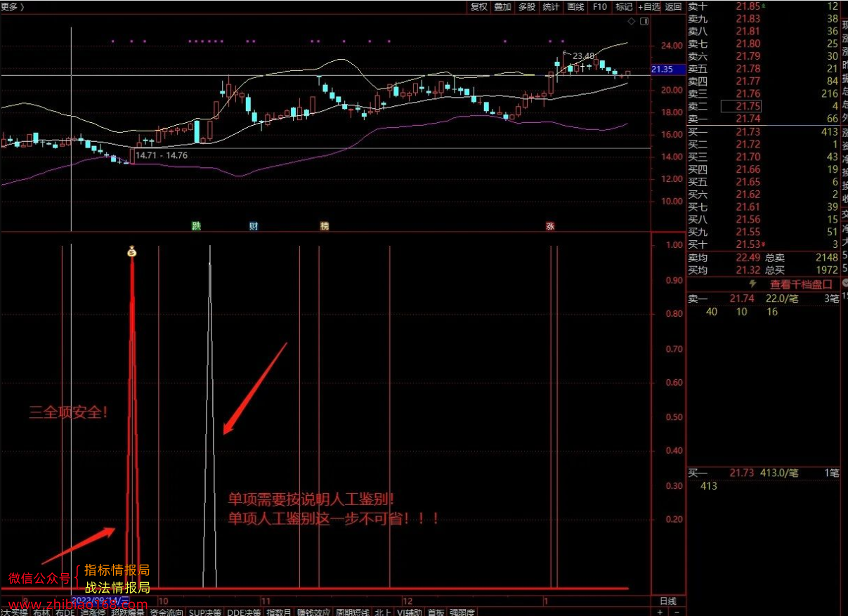Click the 买十 price 21.53
The width and height of the screenshot is (848, 616).
pyautogui.click(x=748, y=244)
